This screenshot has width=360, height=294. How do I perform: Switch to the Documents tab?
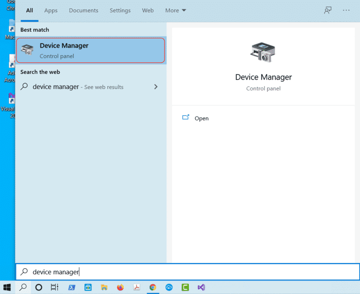click(83, 10)
